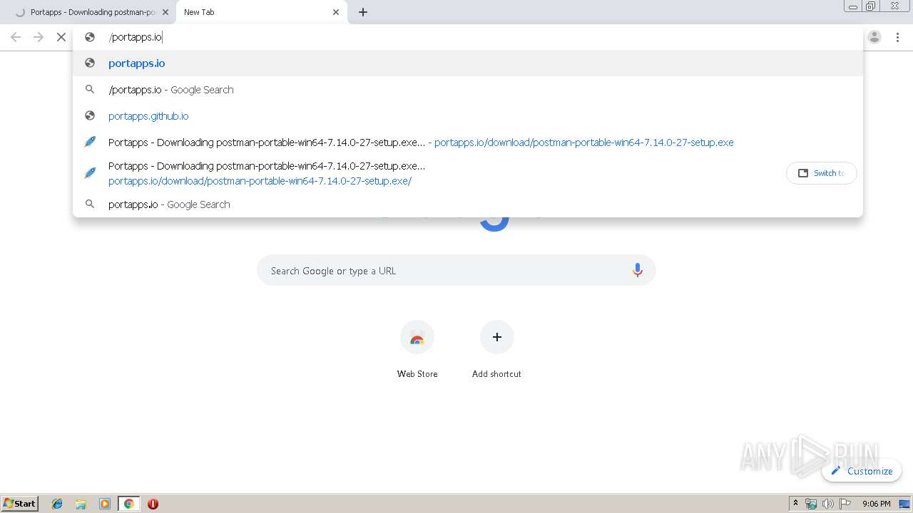Open the Chrome three-dot menu
Screen dimensions: 913x513
(x=898, y=37)
